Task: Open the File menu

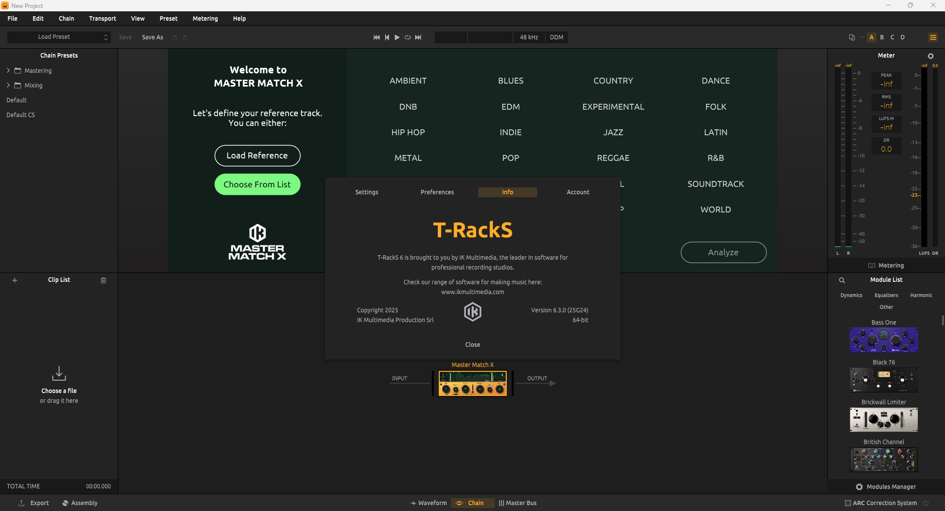Action: [13, 19]
